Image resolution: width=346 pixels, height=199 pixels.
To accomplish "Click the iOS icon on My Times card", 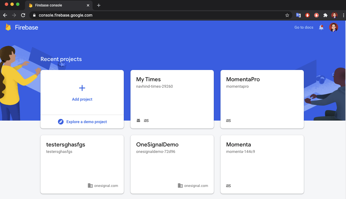I will 146,120.
